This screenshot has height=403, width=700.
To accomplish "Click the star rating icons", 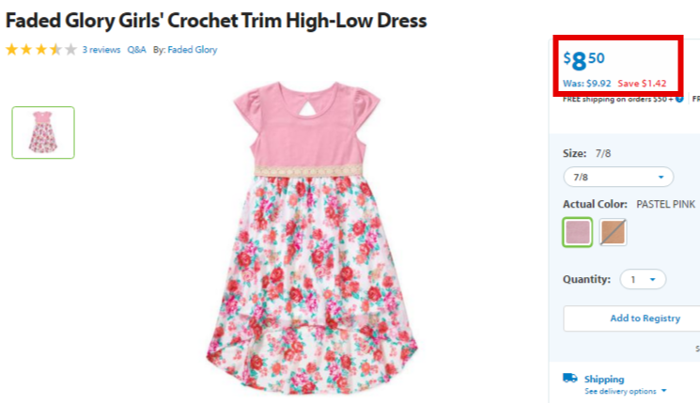I will 41,50.
